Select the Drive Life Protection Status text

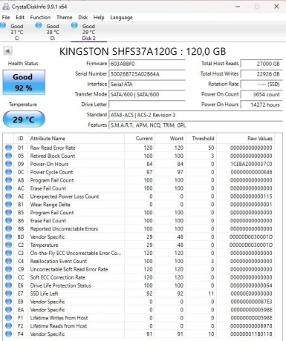coord(61,285)
